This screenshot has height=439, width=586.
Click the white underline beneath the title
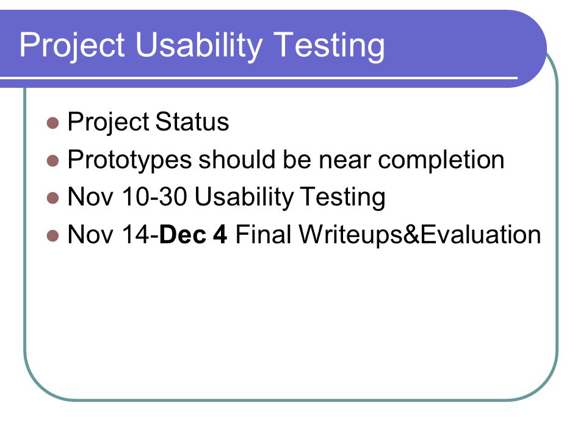[x=259, y=78]
